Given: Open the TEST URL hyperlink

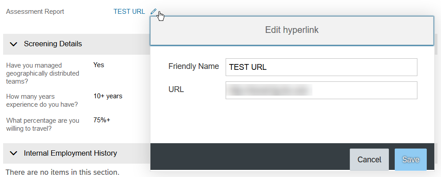Looking at the screenshot, I should coord(129,12).
